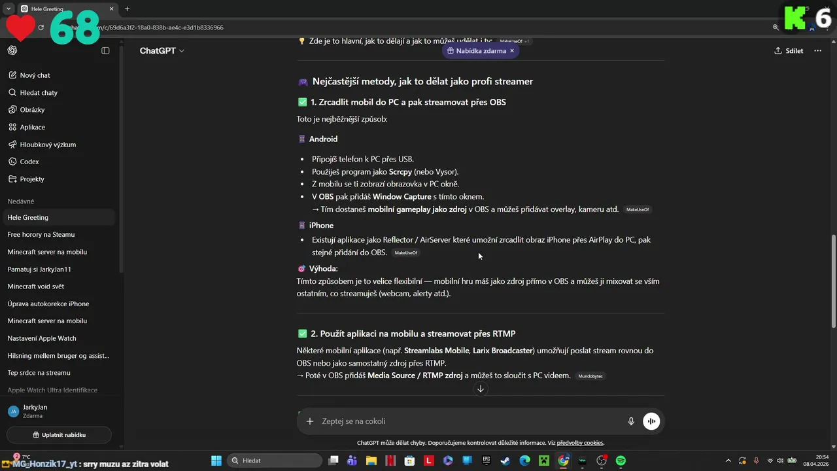This screenshot has width=837, height=471.
Task: Open Steam from taskbar
Action: 505,461
